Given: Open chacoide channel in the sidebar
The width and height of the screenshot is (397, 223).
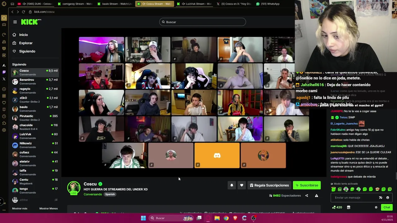Looking at the screenshot, I should coord(35,127).
